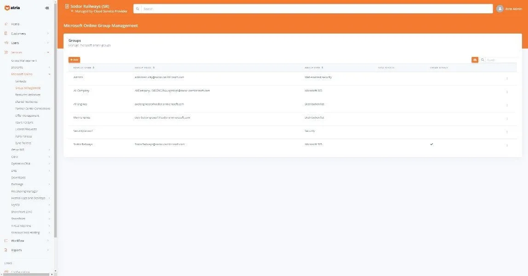Screen dimensions: 528x276
Task: Open the Contacts link under Microsoft Online
Action: point(21,81)
